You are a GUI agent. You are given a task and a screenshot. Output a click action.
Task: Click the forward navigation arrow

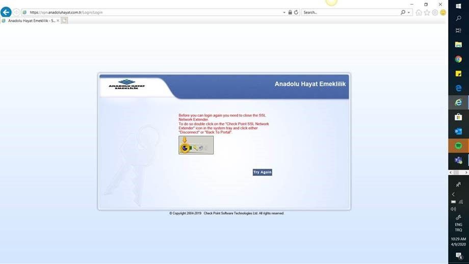16,12
